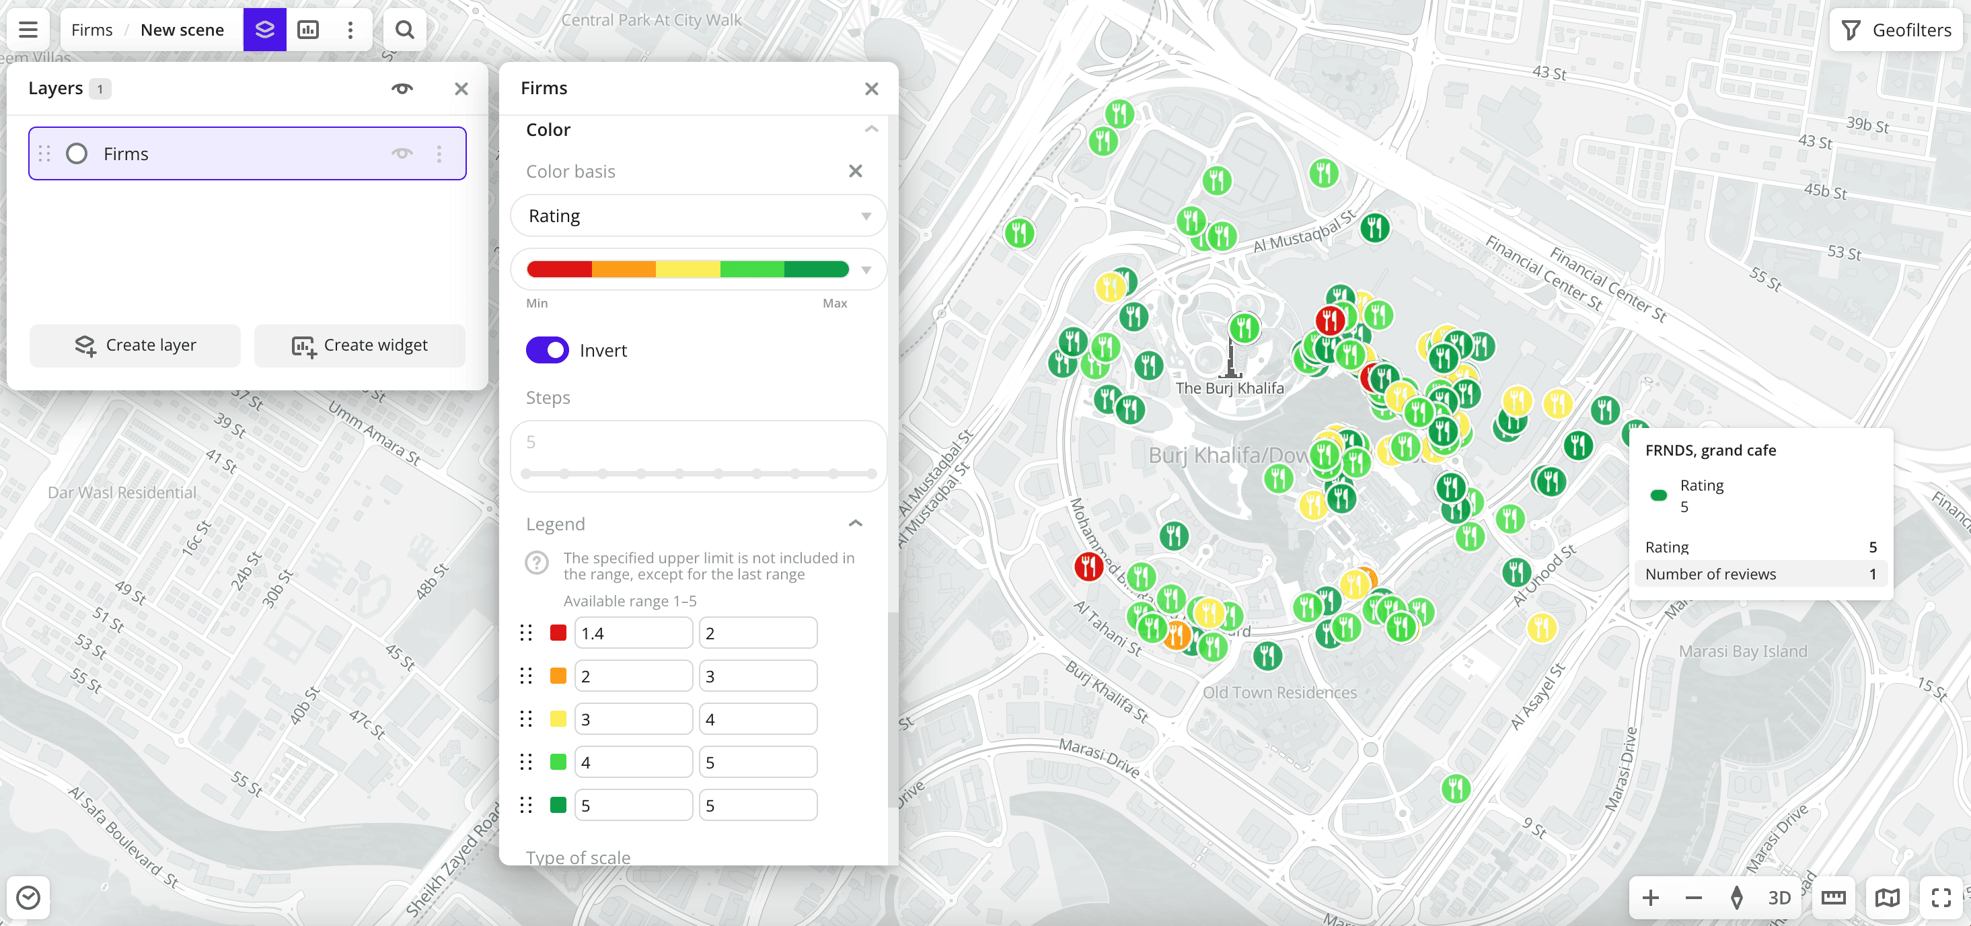Enter fullscreen map mode
The width and height of the screenshot is (1971, 926).
(1941, 897)
